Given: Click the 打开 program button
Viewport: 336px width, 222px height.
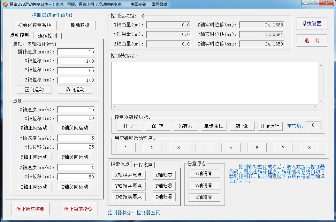Looking at the screenshot, I should click(129, 126).
